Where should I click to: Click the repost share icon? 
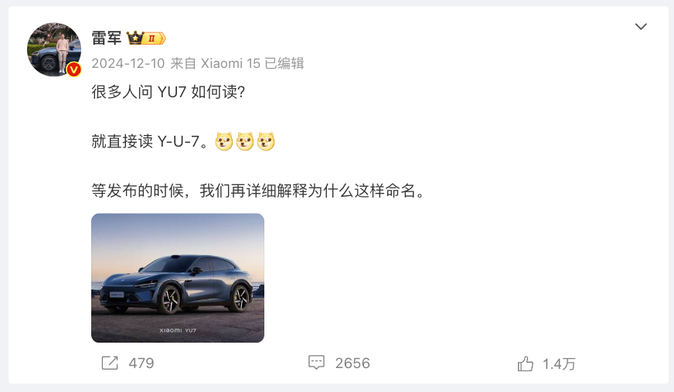(x=110, y=363)
